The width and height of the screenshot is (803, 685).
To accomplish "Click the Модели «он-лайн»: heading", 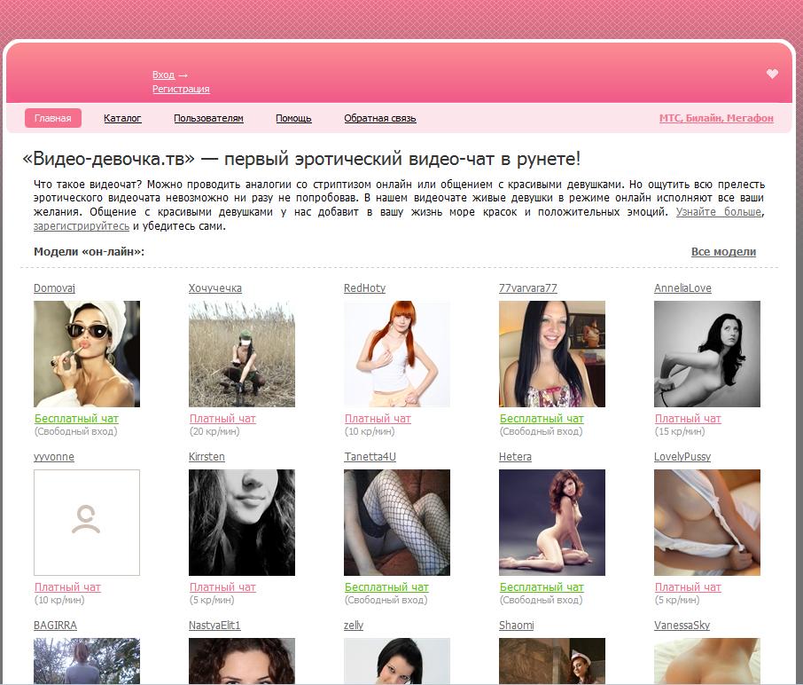I will (x=90, y=252).
